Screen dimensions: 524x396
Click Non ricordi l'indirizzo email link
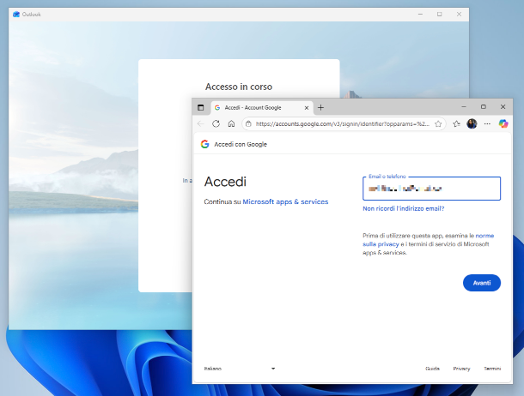click(404, 208)
